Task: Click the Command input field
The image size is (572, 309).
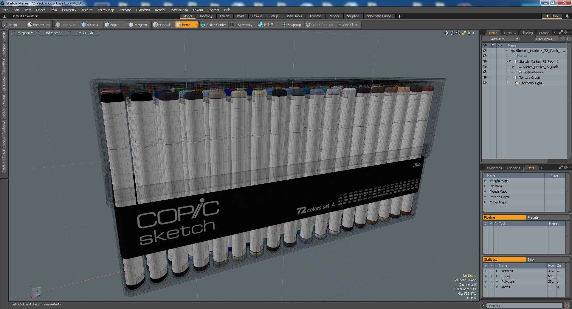Action: point(525,306)
